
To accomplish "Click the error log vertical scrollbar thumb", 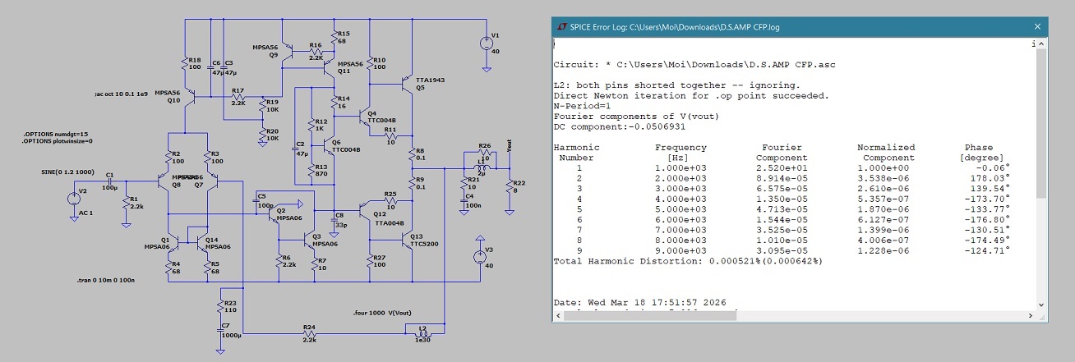I will (1040, 123).
